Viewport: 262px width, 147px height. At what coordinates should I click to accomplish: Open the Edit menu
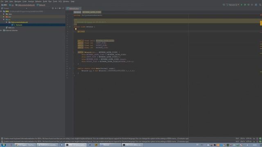pos(7,2)
